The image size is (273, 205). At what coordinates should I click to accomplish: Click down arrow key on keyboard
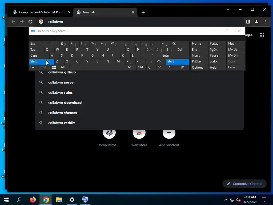(159, 67)
